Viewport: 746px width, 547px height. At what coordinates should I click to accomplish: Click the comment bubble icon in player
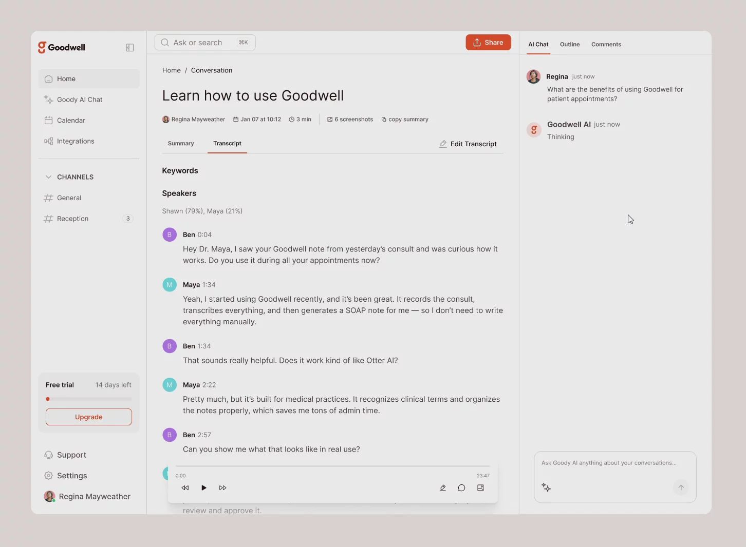(x=461, y=488)
